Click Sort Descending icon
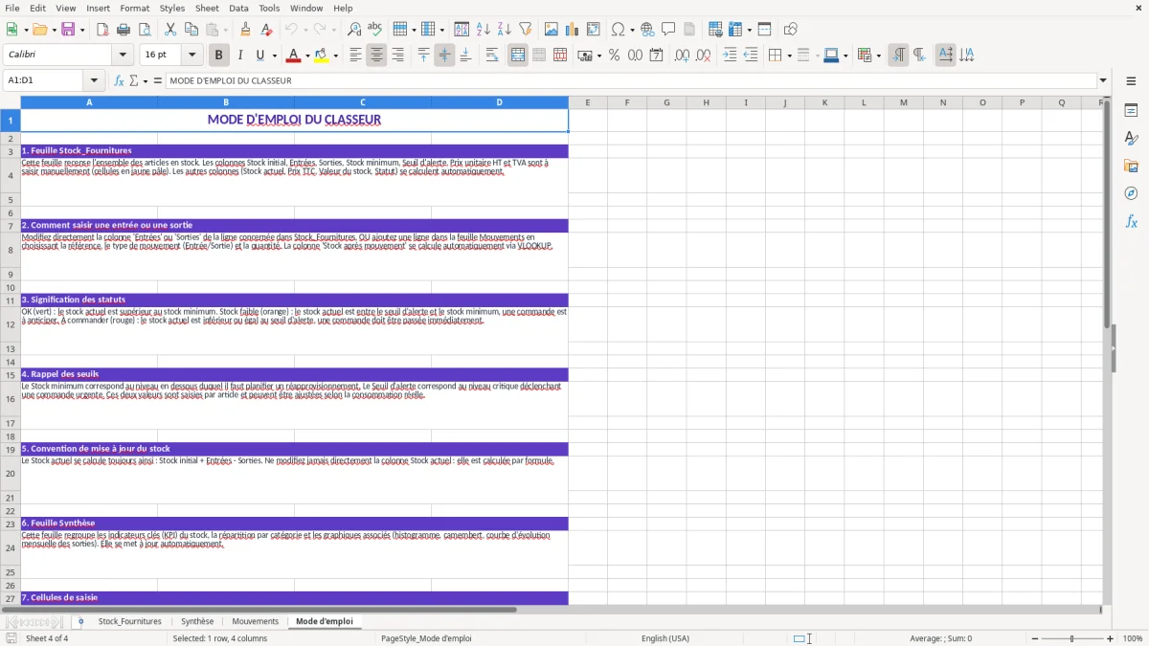The width and height of the screenshot is (1149, 646). pos(504,30)
